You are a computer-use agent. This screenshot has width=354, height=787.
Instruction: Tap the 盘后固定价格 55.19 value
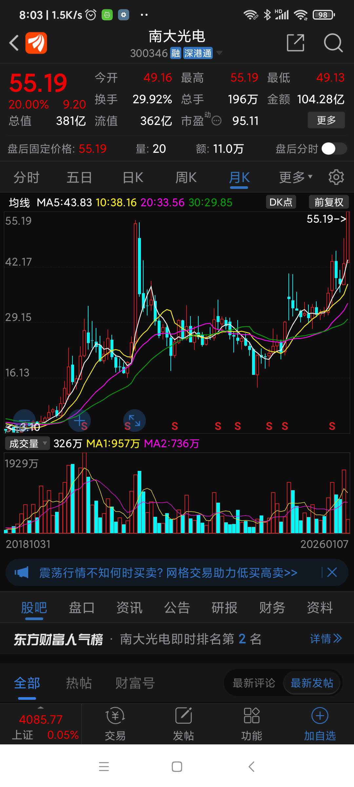click(x=93, y=149)
